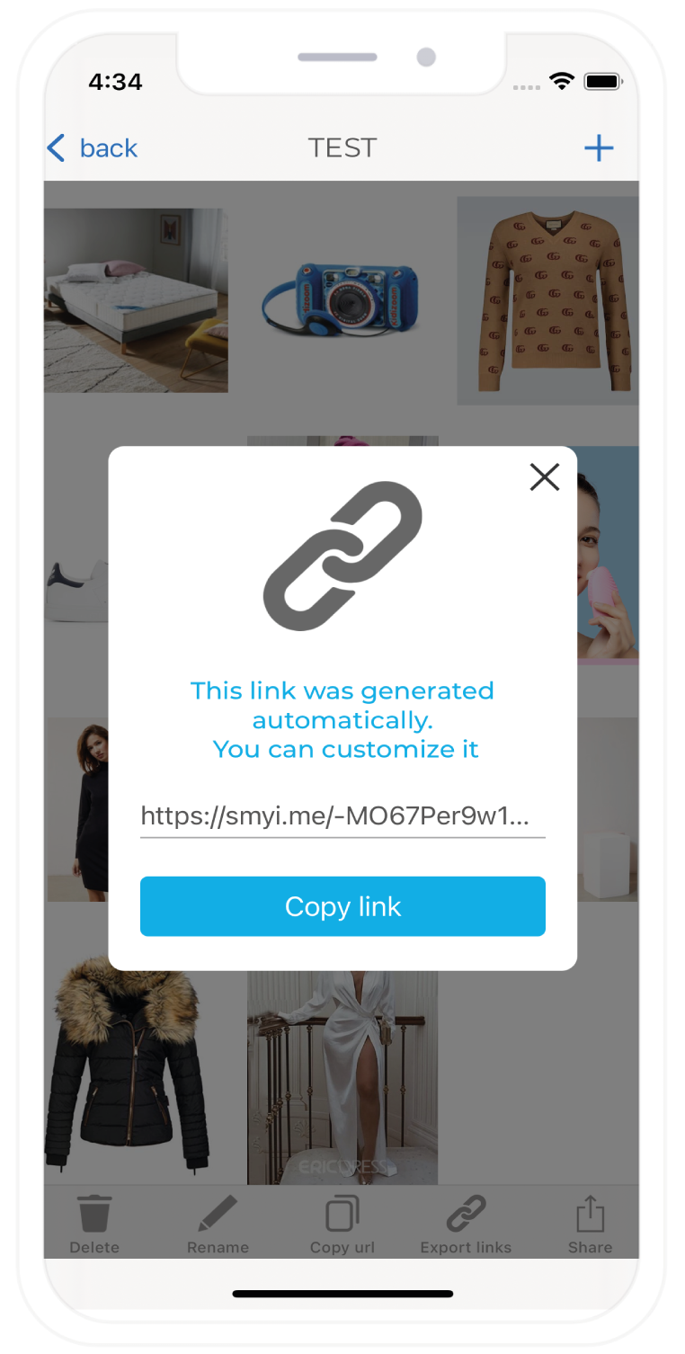Select the smyi.me link text field
Image resolution: width=685 pixels, height=1354 pixels.
[x=342, y=816]
